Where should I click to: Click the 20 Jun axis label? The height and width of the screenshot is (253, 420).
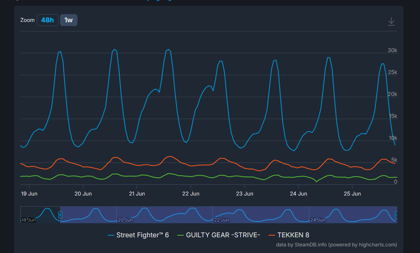click(83, 193)
